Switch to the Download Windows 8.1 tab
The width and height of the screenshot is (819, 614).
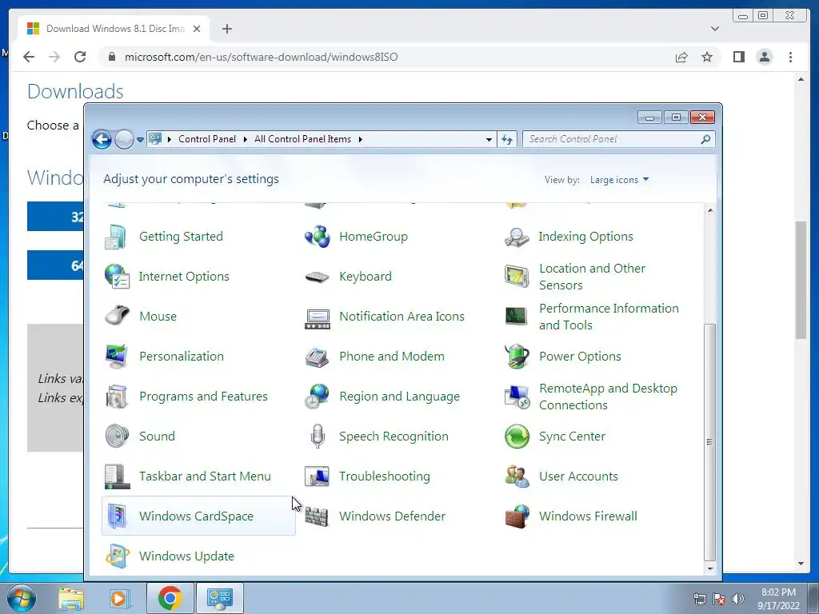pyautogui.click(x=114, y=29)
